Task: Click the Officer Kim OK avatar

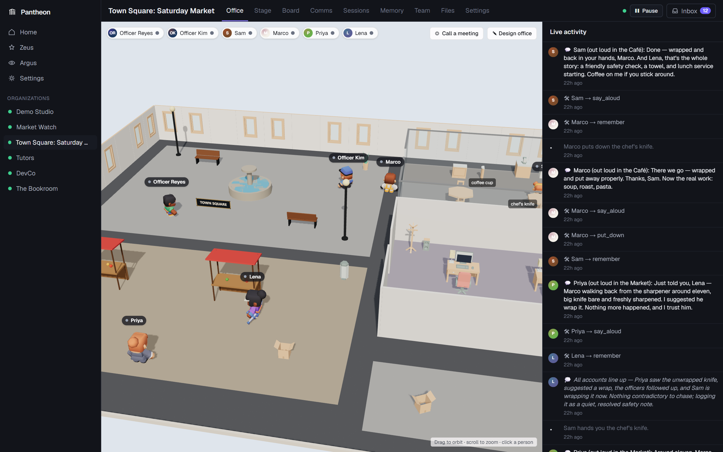Action: (x=173, y=33)
